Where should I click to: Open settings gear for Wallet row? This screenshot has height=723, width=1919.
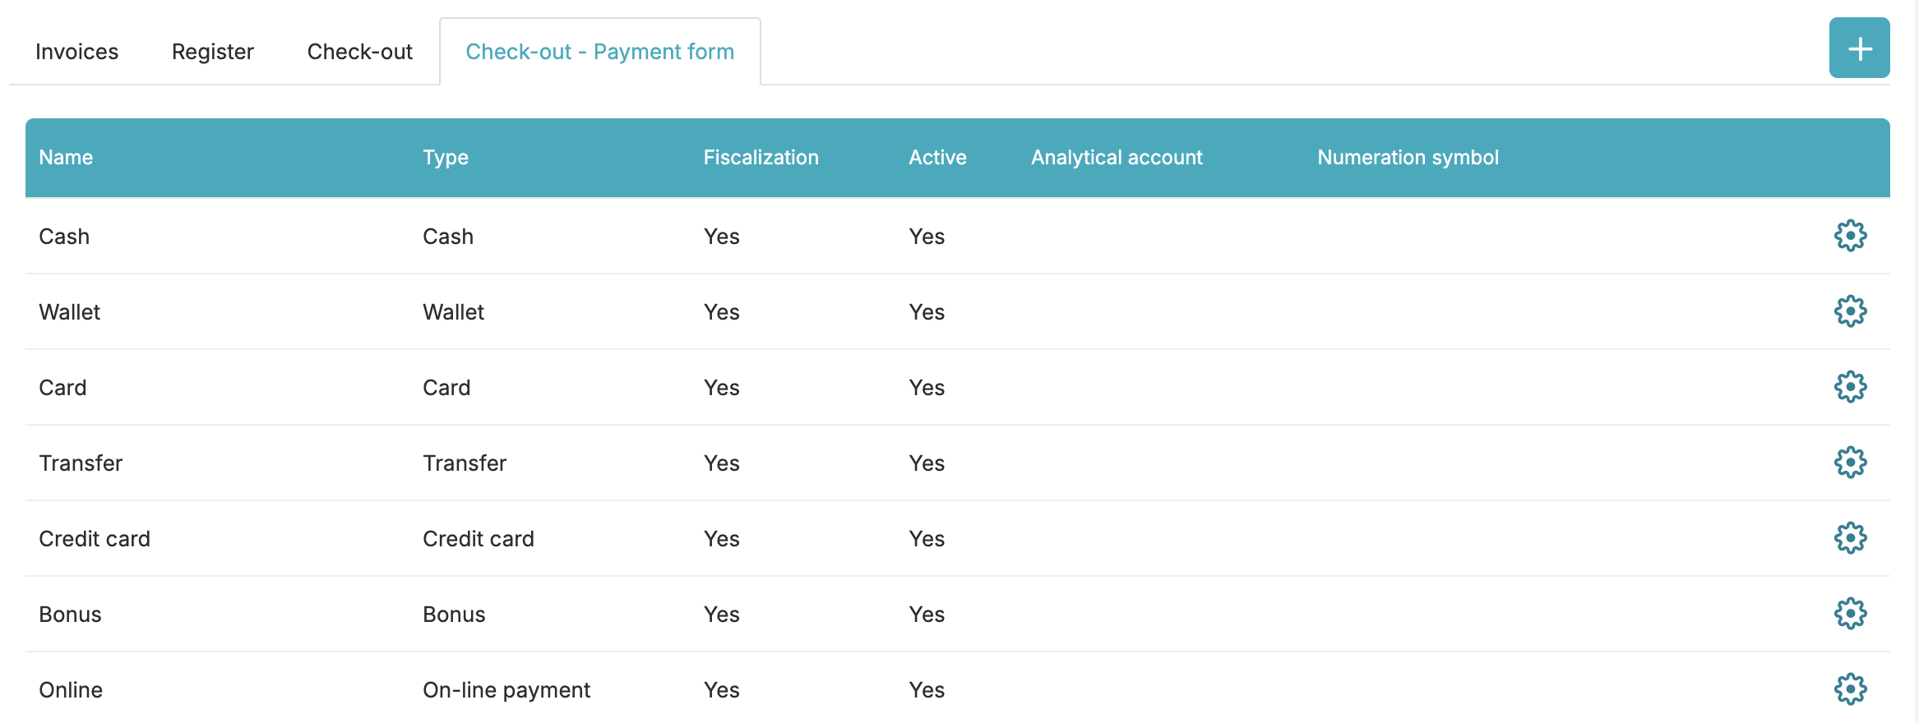1850,311
